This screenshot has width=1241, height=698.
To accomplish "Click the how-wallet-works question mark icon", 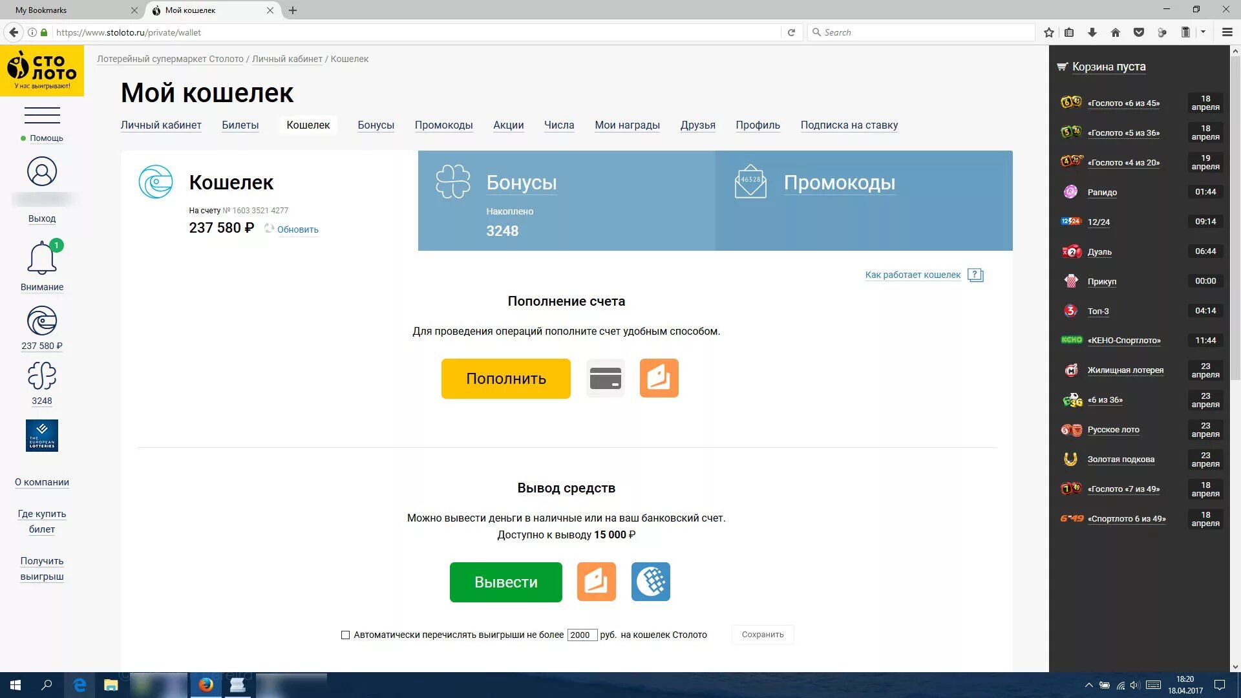I will [x=975, y=275].
